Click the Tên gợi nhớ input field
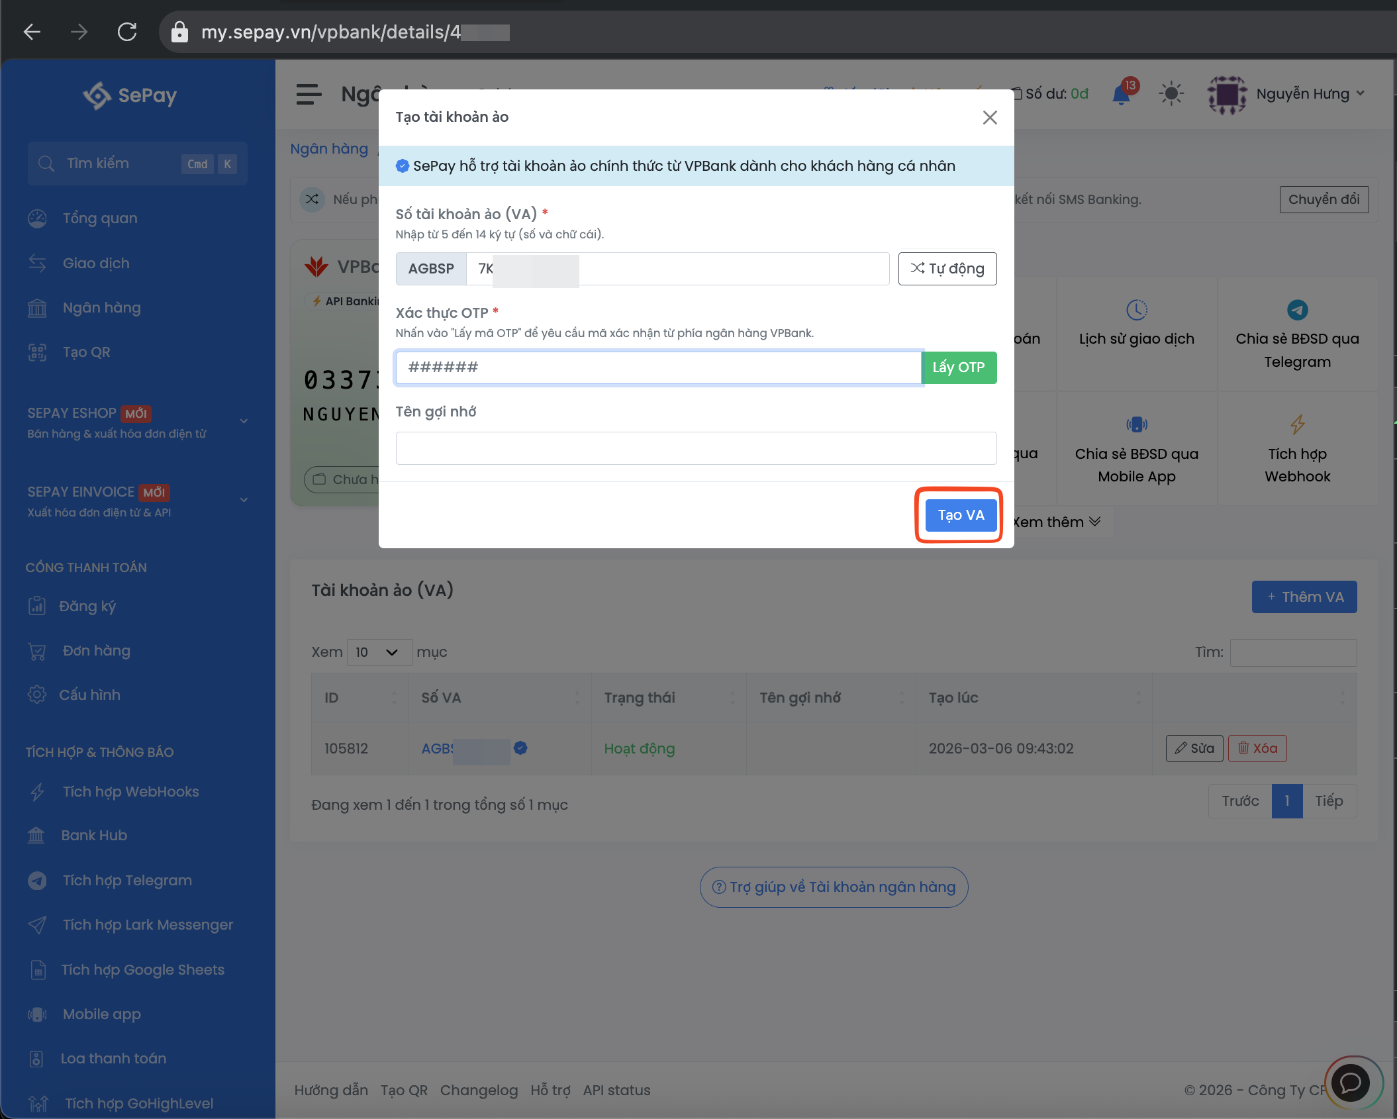 695,448
